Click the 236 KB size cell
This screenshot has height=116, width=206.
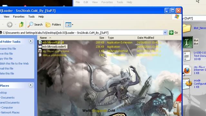pyautogui.click(x=100, y=47)
